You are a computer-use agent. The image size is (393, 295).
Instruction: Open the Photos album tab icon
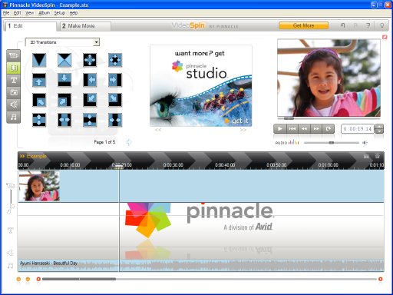14,92
